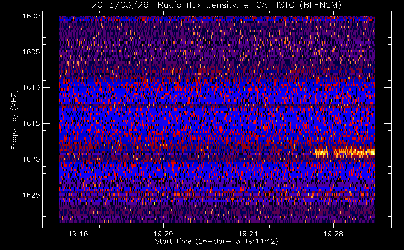Select the 1600 frequency axis label
The image size is (404, 250).
31,16
